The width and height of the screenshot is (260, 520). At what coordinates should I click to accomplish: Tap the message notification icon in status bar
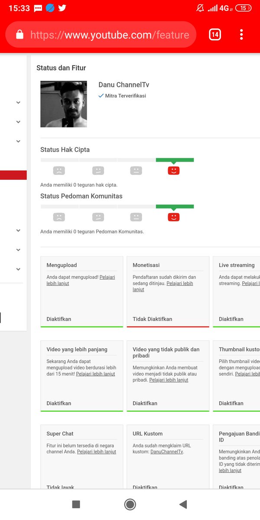point(38,8)
